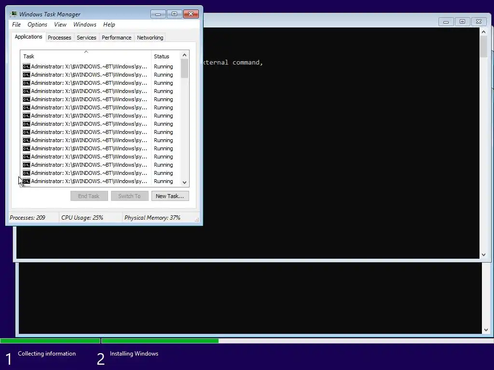Click the CPU Usage: 25% status text
Viewport: 494px width, 370px height.
(82, 218)
